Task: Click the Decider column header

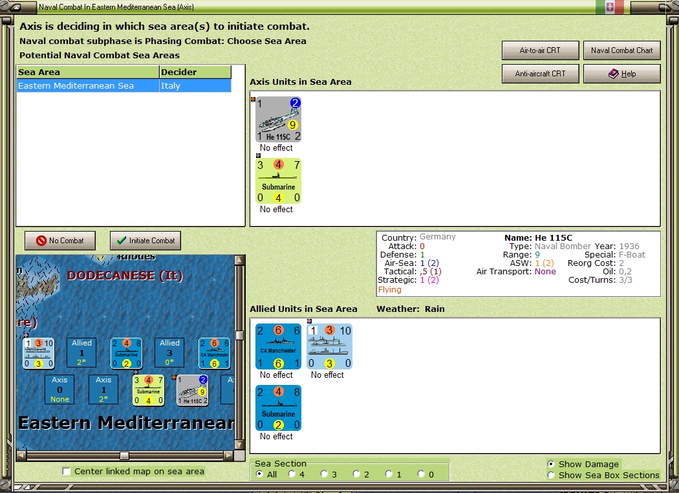Action: 195,72
